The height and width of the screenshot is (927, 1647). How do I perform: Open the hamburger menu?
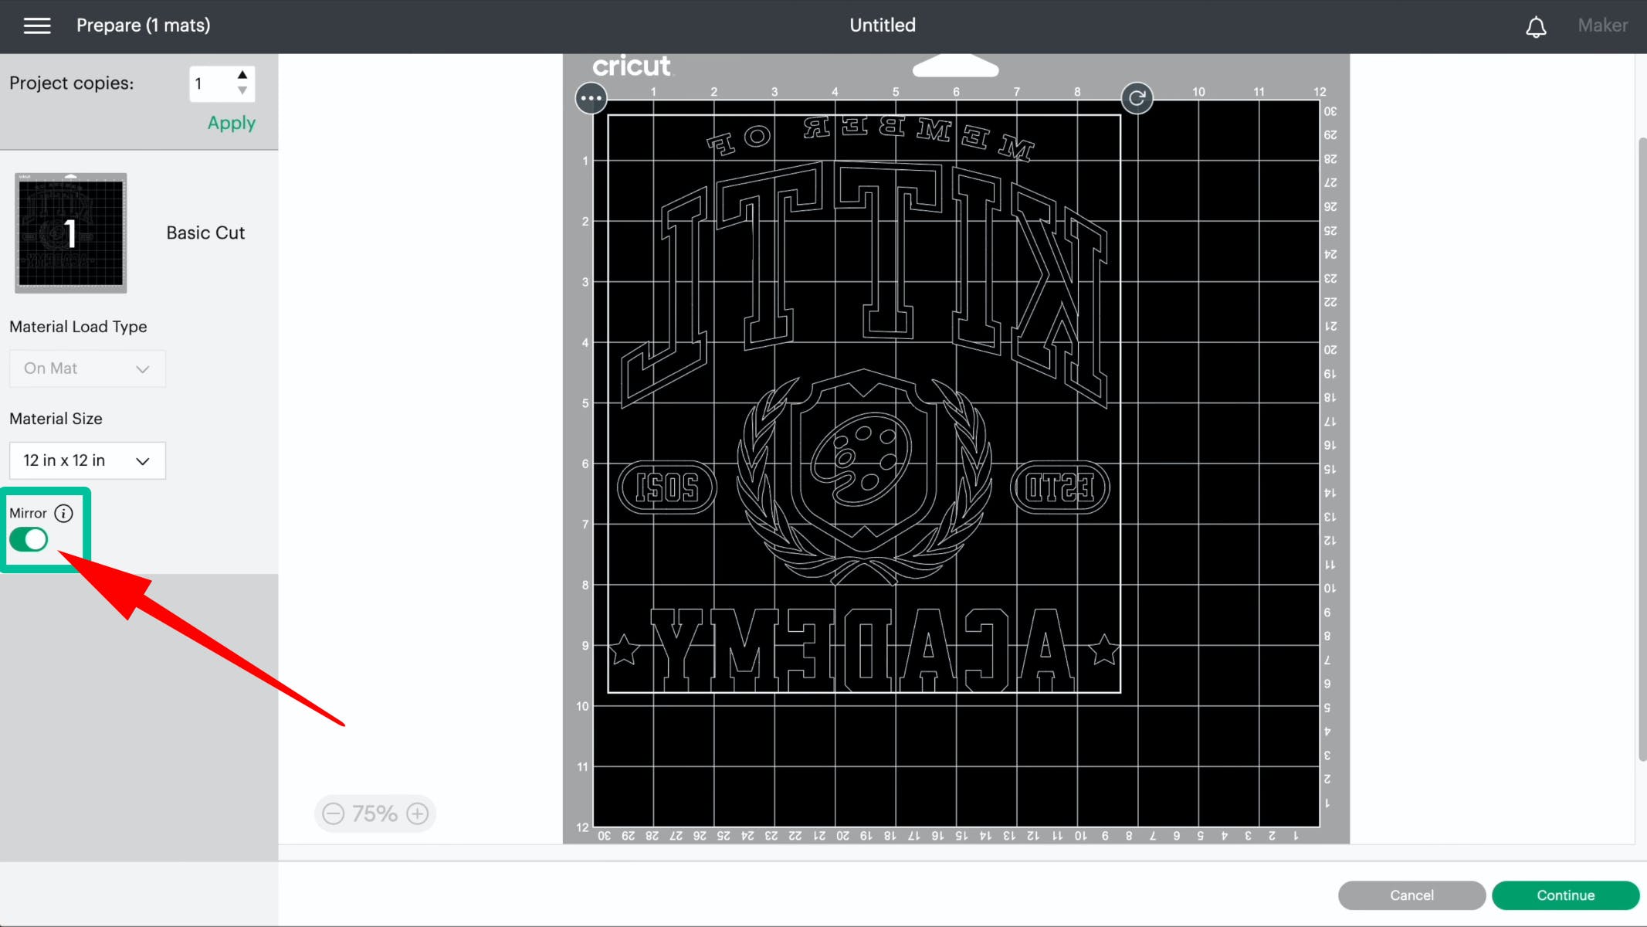pyautogui.click(x=37, y=25)
